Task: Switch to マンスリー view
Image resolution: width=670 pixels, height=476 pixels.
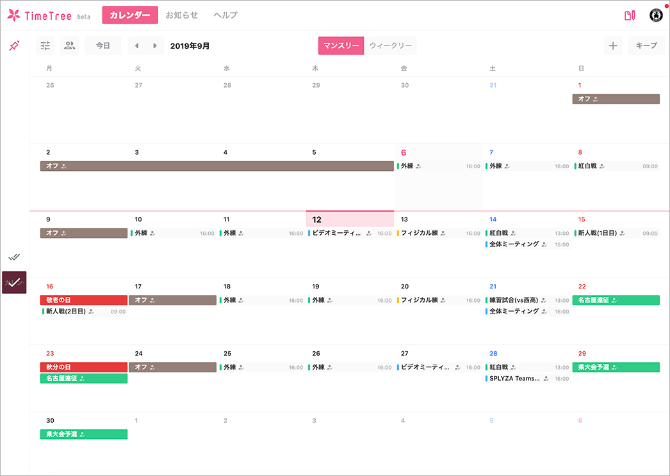Action: [x=341, y=46]
